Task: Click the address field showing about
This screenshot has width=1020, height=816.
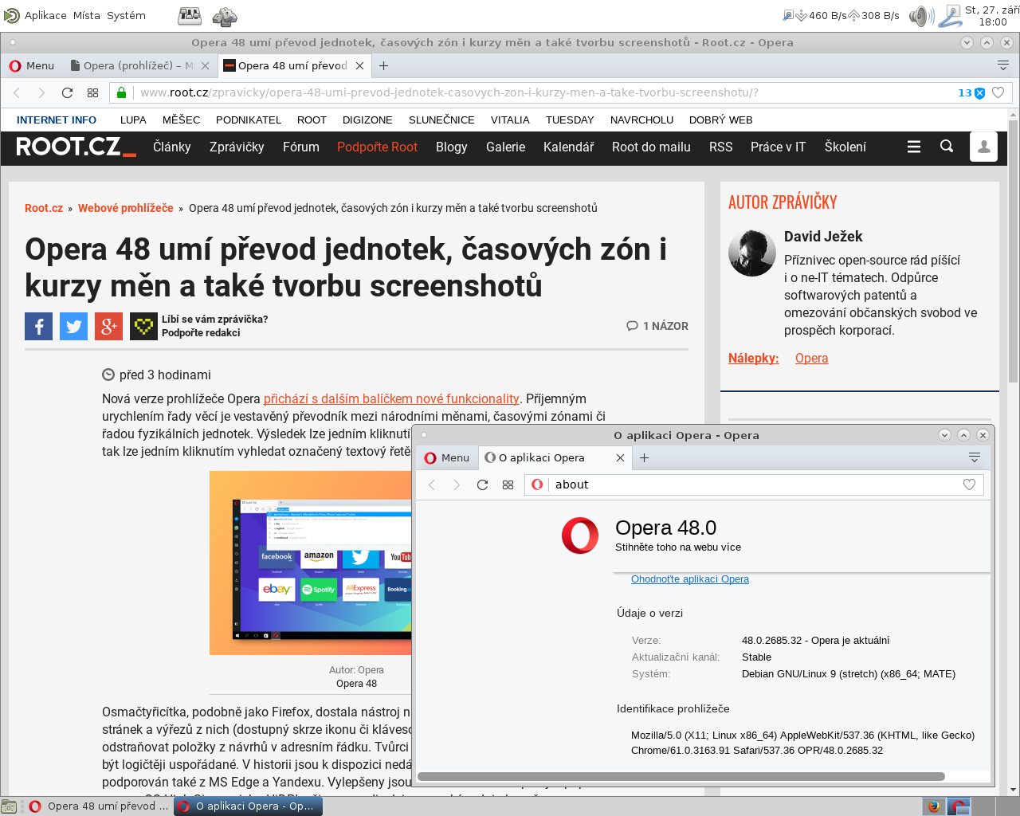Action: click(749, 484)
